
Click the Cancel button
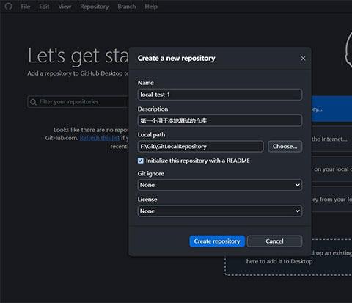click(x=274, y=241)
